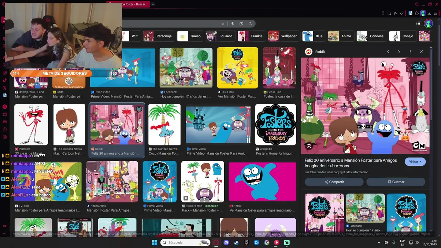Click the lens search icon on preview image
441x248 pixels.
coord(309,146)
